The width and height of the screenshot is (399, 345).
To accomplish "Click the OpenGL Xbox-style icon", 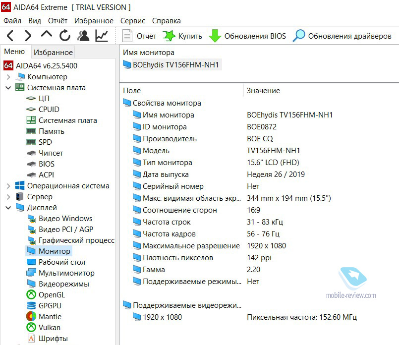I will tap(31, 295).
